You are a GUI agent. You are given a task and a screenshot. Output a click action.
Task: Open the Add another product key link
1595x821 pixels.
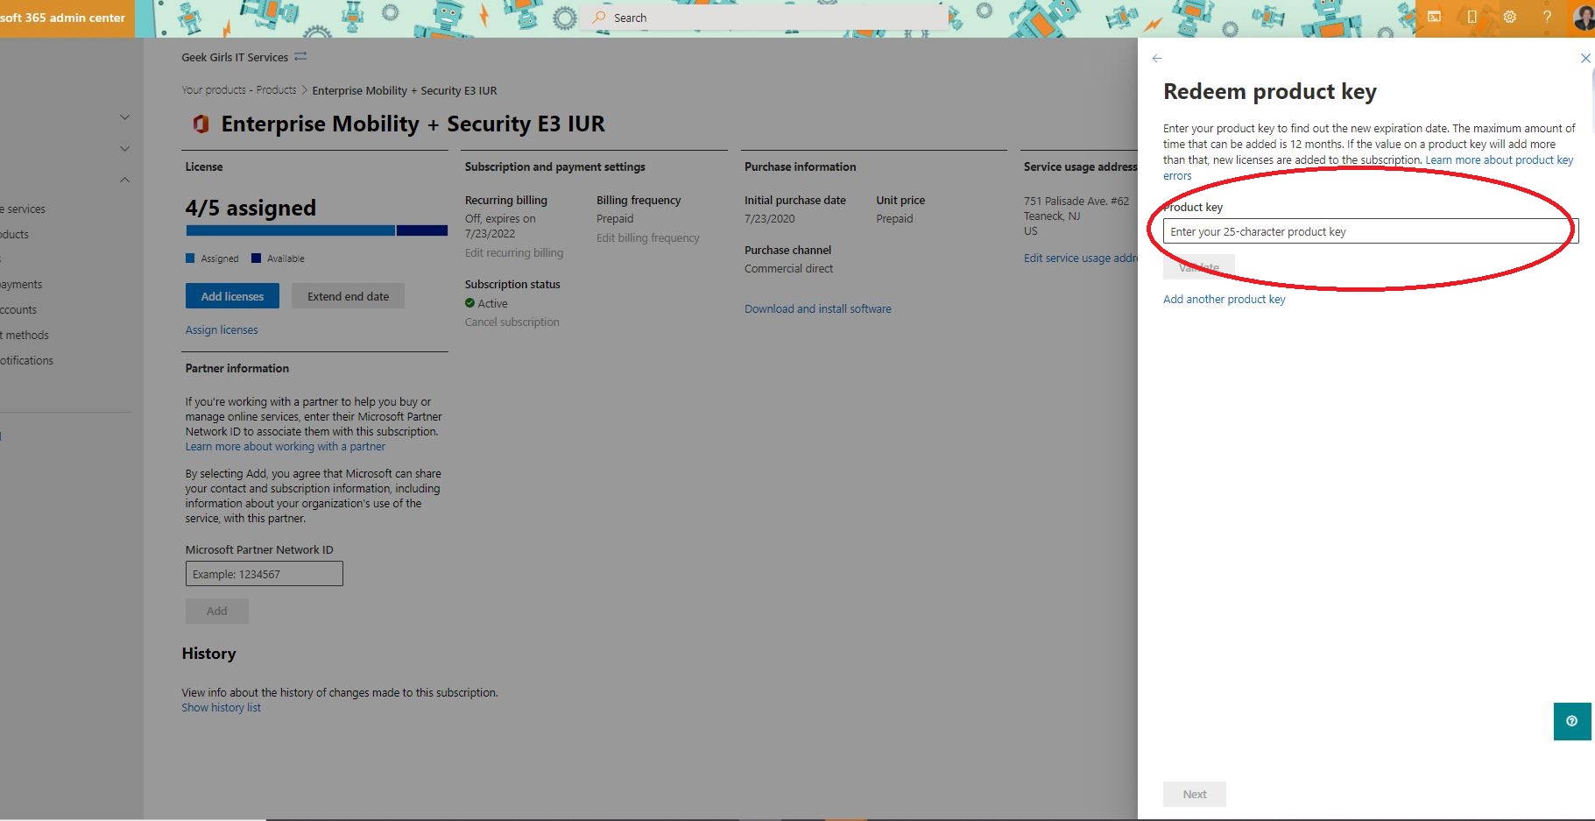tap(1224, 300)
